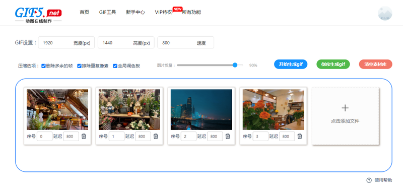The image size is (403, 191).
Task: Open GIF工具 menu item
Action: tap(107, 12)
